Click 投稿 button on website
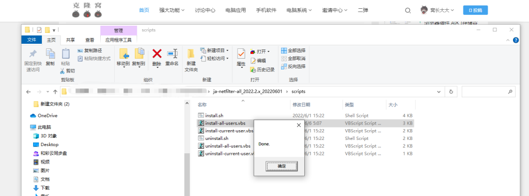The width and height of the screenshot is (529, 196). 475,10
